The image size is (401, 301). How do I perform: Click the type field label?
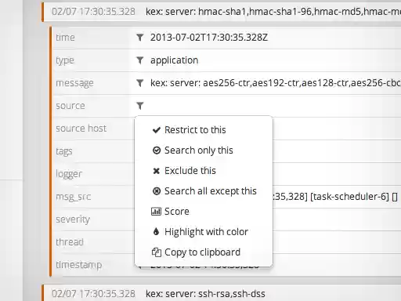(65, 60)
